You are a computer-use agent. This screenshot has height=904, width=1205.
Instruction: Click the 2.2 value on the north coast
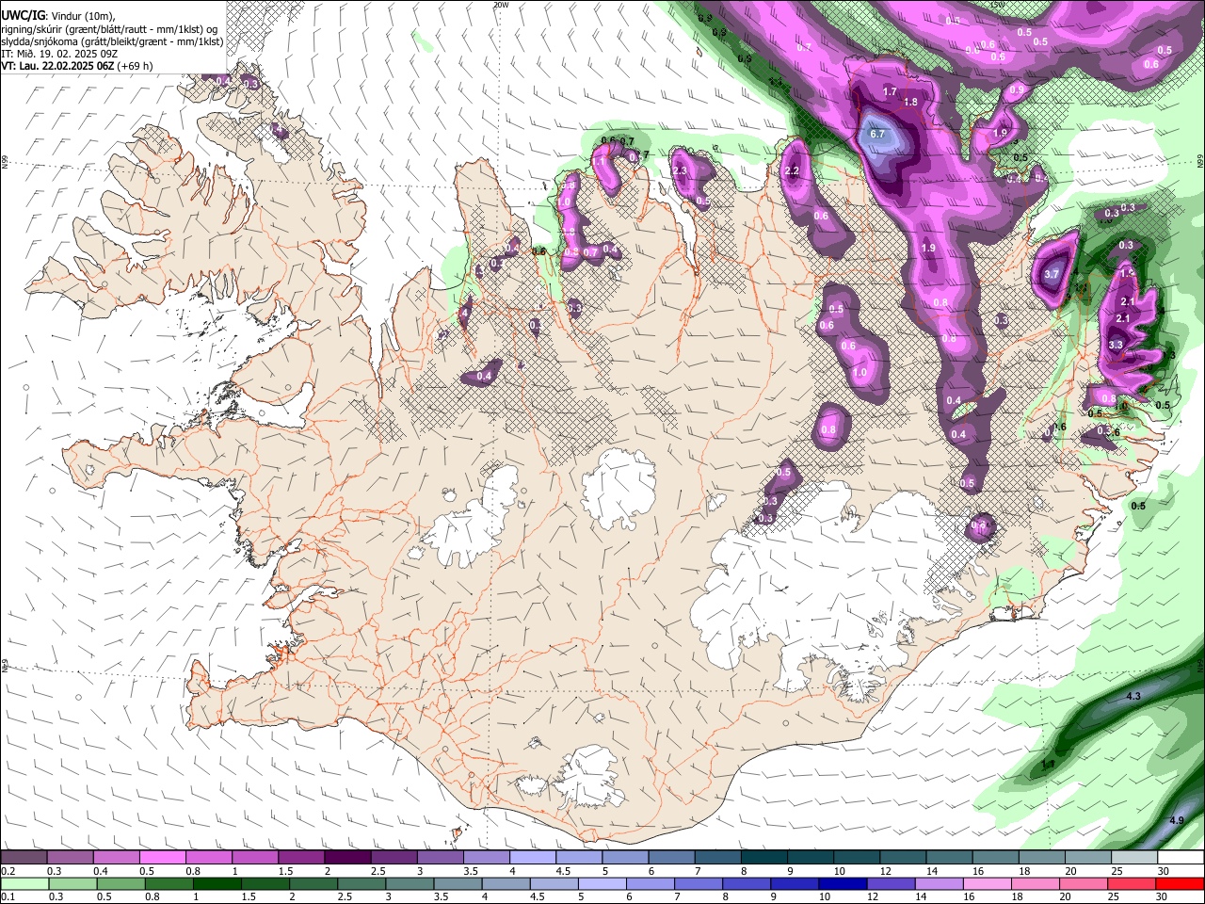(792, 171)
